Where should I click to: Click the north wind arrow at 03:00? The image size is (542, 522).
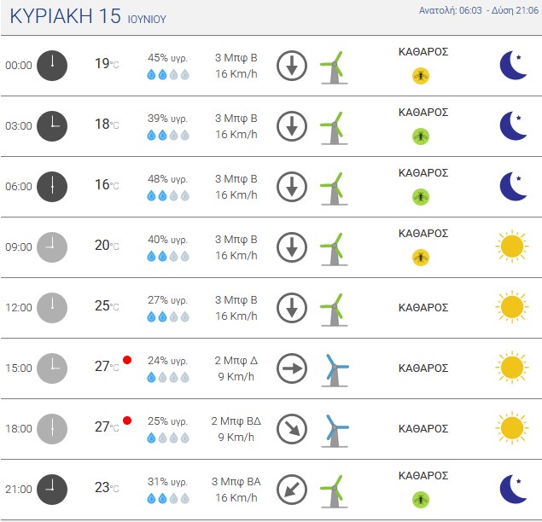[292, 126]
